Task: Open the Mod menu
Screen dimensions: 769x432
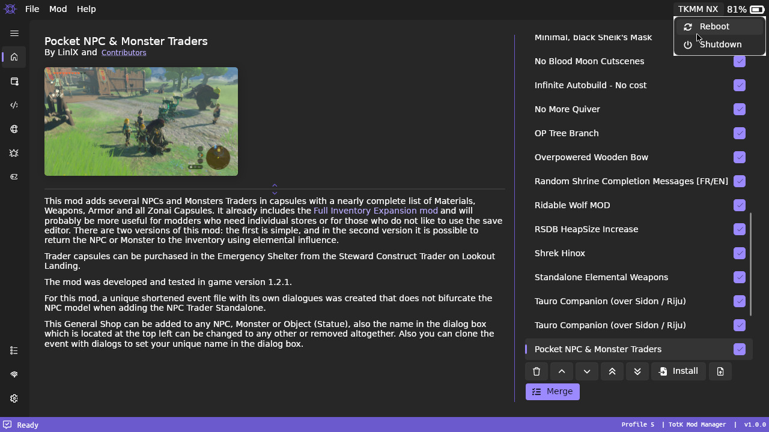Action: [58, 8]
